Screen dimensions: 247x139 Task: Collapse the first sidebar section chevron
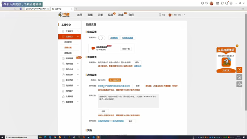click(78, 31)
